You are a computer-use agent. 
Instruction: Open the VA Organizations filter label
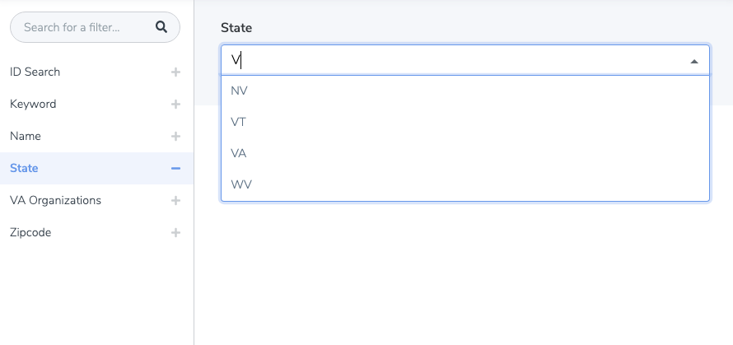[x=55, y=201]
